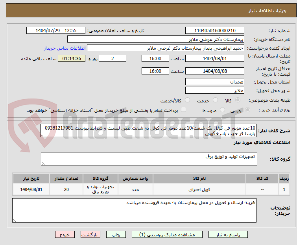Click resize handle of توضیحات خریدار textarea
Viewport: 297px width, 245px height.
(x=14, y=220)
